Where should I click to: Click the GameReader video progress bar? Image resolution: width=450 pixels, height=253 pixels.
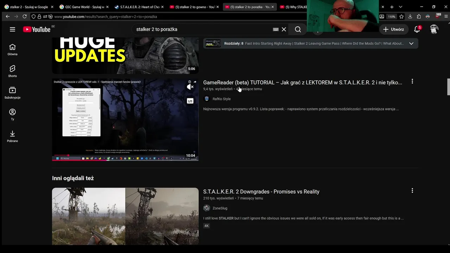125,155
